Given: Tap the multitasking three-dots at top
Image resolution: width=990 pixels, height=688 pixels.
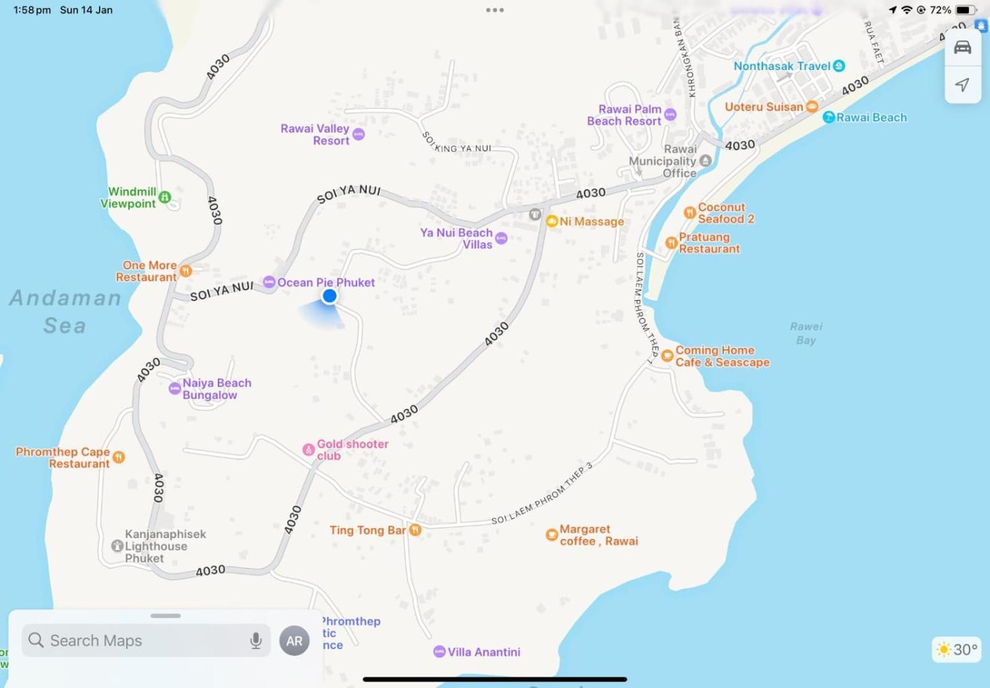Looking at the screenshot, I should pyautogui.click(x=495, y=10).
